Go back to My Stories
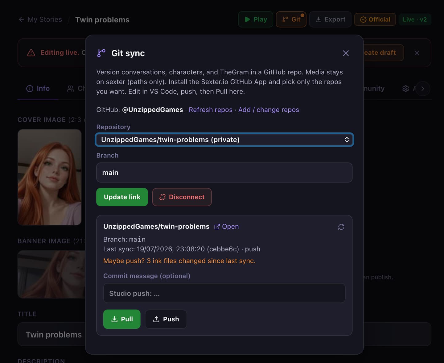Screen dimensions: 444x363 pyautogui.click(x=45, y=19)
